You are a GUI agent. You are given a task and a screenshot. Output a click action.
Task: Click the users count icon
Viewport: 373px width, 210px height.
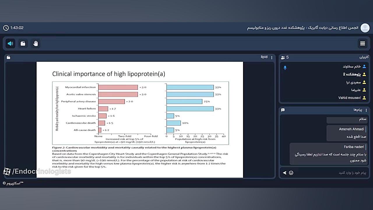coord(283,57)
